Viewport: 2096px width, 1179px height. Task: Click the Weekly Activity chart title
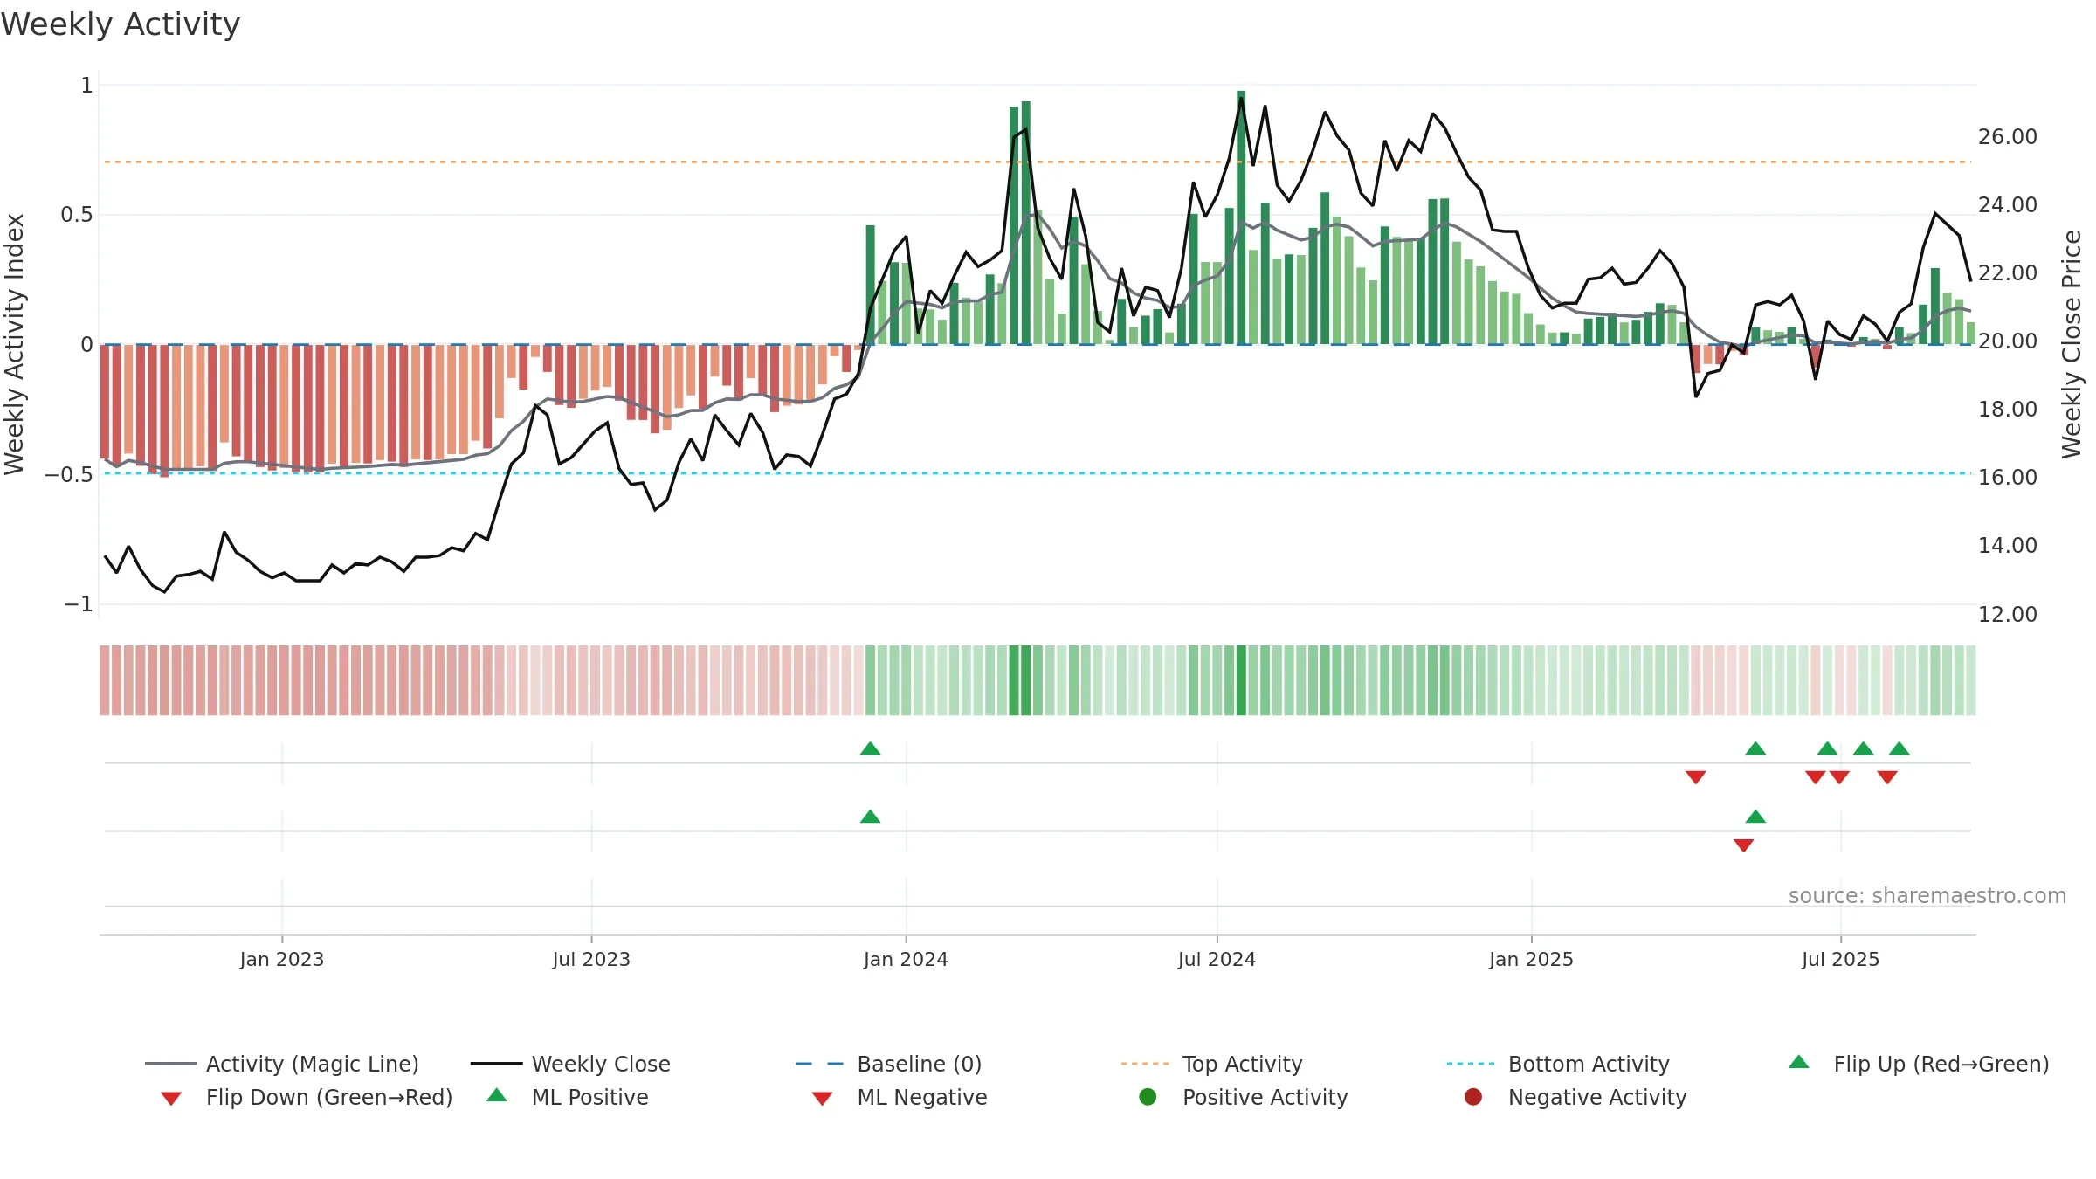[121, 24]
